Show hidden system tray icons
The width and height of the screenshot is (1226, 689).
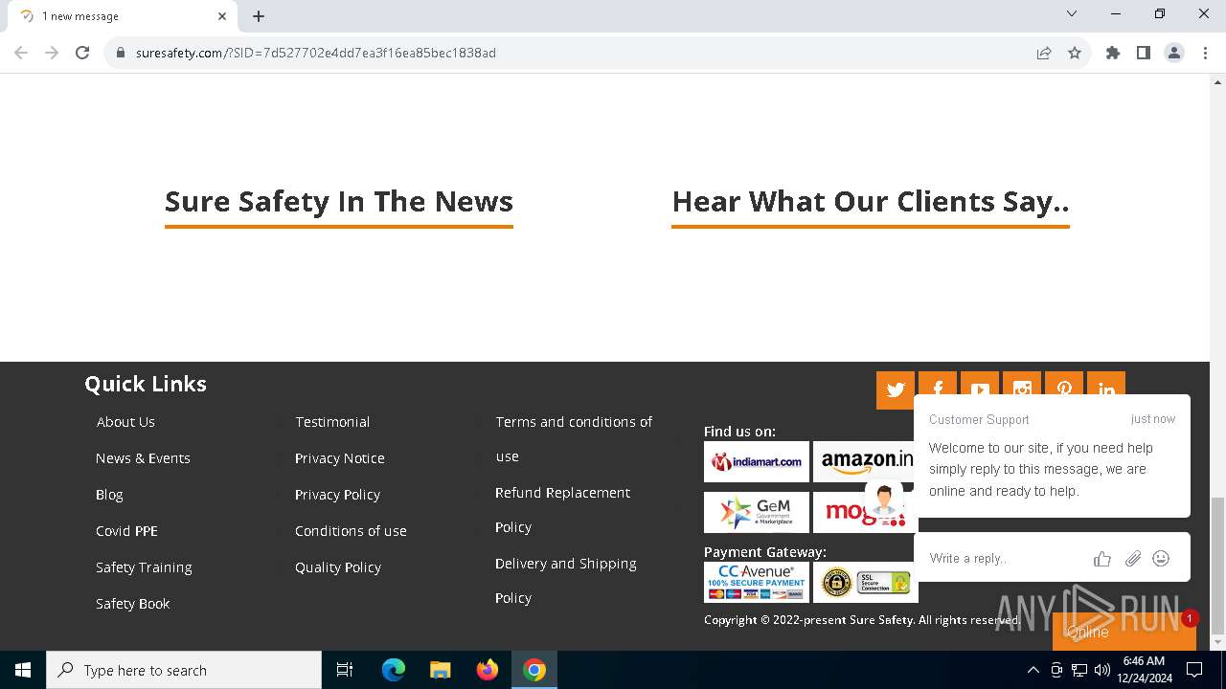click(1033, 670)
